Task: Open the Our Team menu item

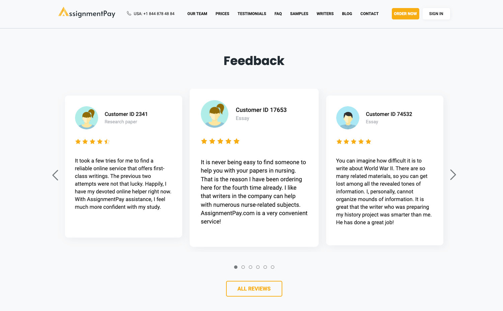Action: (197, 14)
